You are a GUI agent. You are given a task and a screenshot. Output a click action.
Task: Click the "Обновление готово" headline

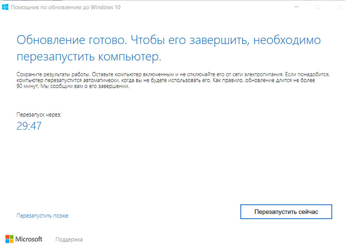tap(169, 48)
